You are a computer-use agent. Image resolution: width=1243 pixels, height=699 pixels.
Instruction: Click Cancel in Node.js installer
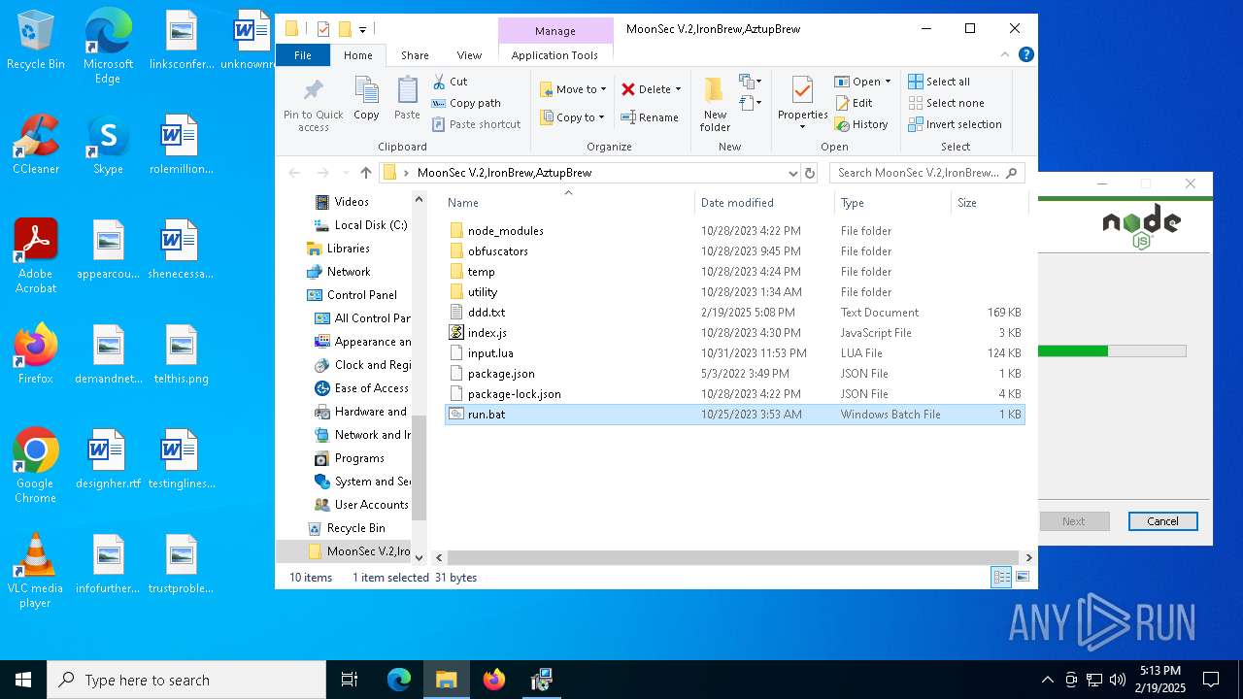click(1162, 521)
